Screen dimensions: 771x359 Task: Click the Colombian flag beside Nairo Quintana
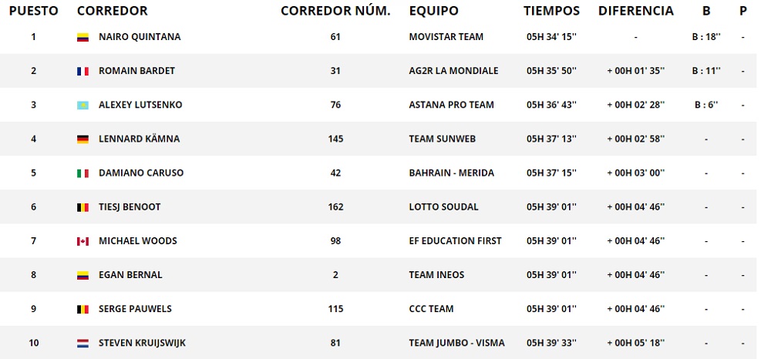click(82, 37)
